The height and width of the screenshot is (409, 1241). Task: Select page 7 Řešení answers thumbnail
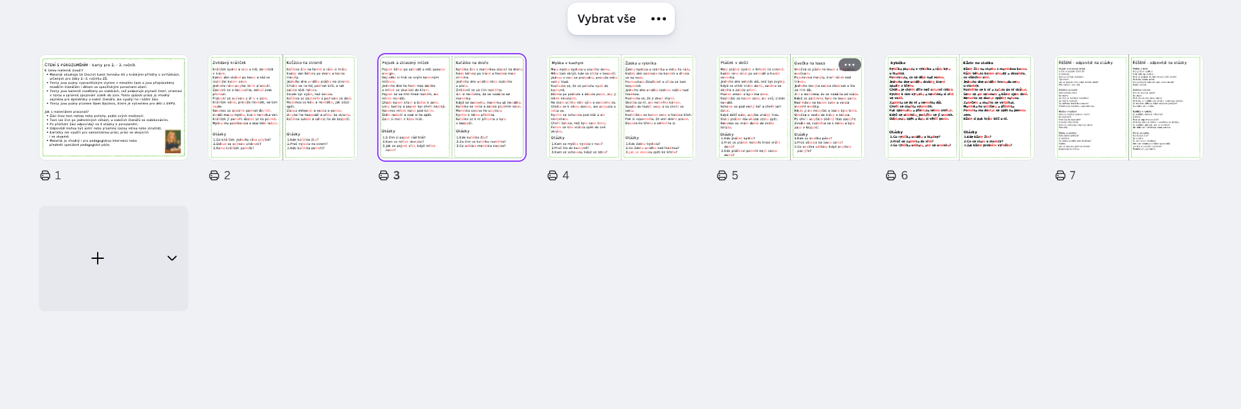(x=1129, y=107)
